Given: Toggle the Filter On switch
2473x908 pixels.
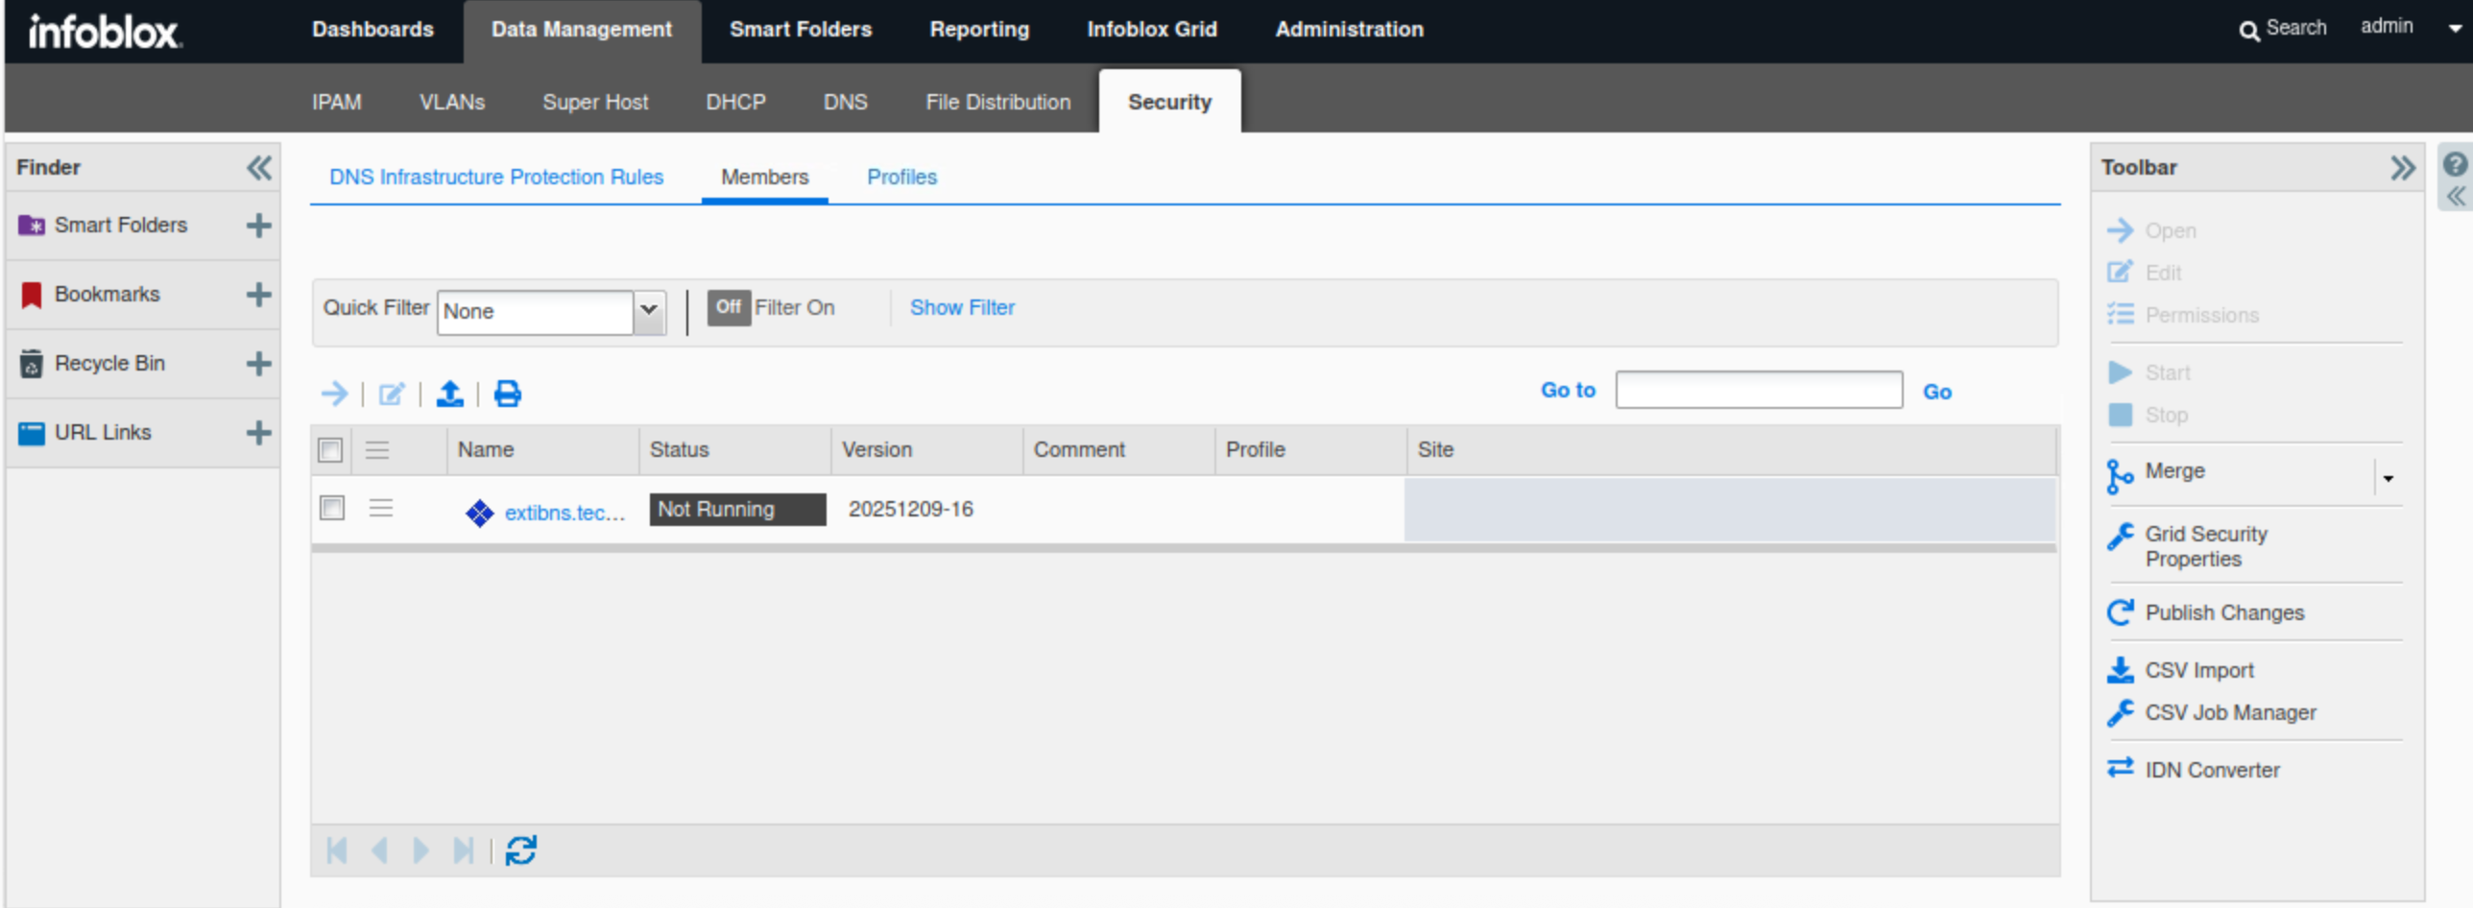Looking at the screenshot, I should tap(728, 308).
